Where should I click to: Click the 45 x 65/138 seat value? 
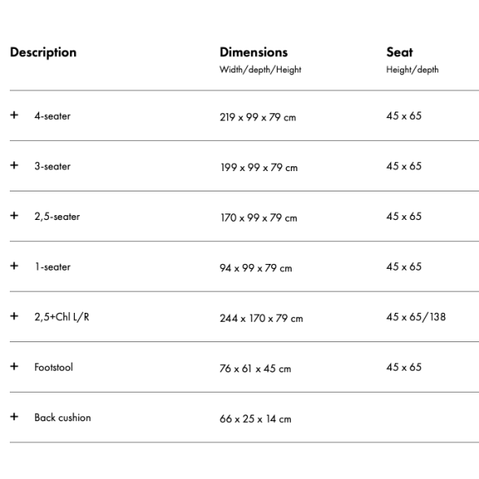pyautogui.click(x=415, y=317)
